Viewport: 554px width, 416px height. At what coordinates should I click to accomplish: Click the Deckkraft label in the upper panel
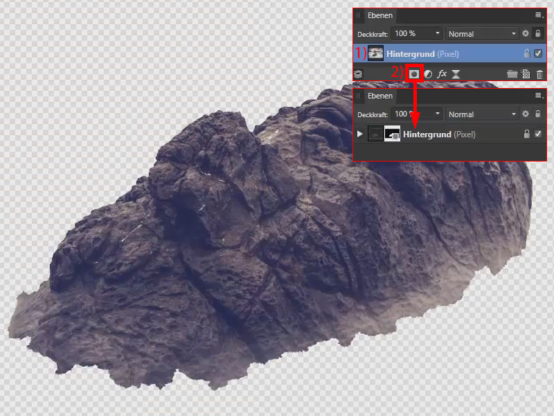pos(373,34)
